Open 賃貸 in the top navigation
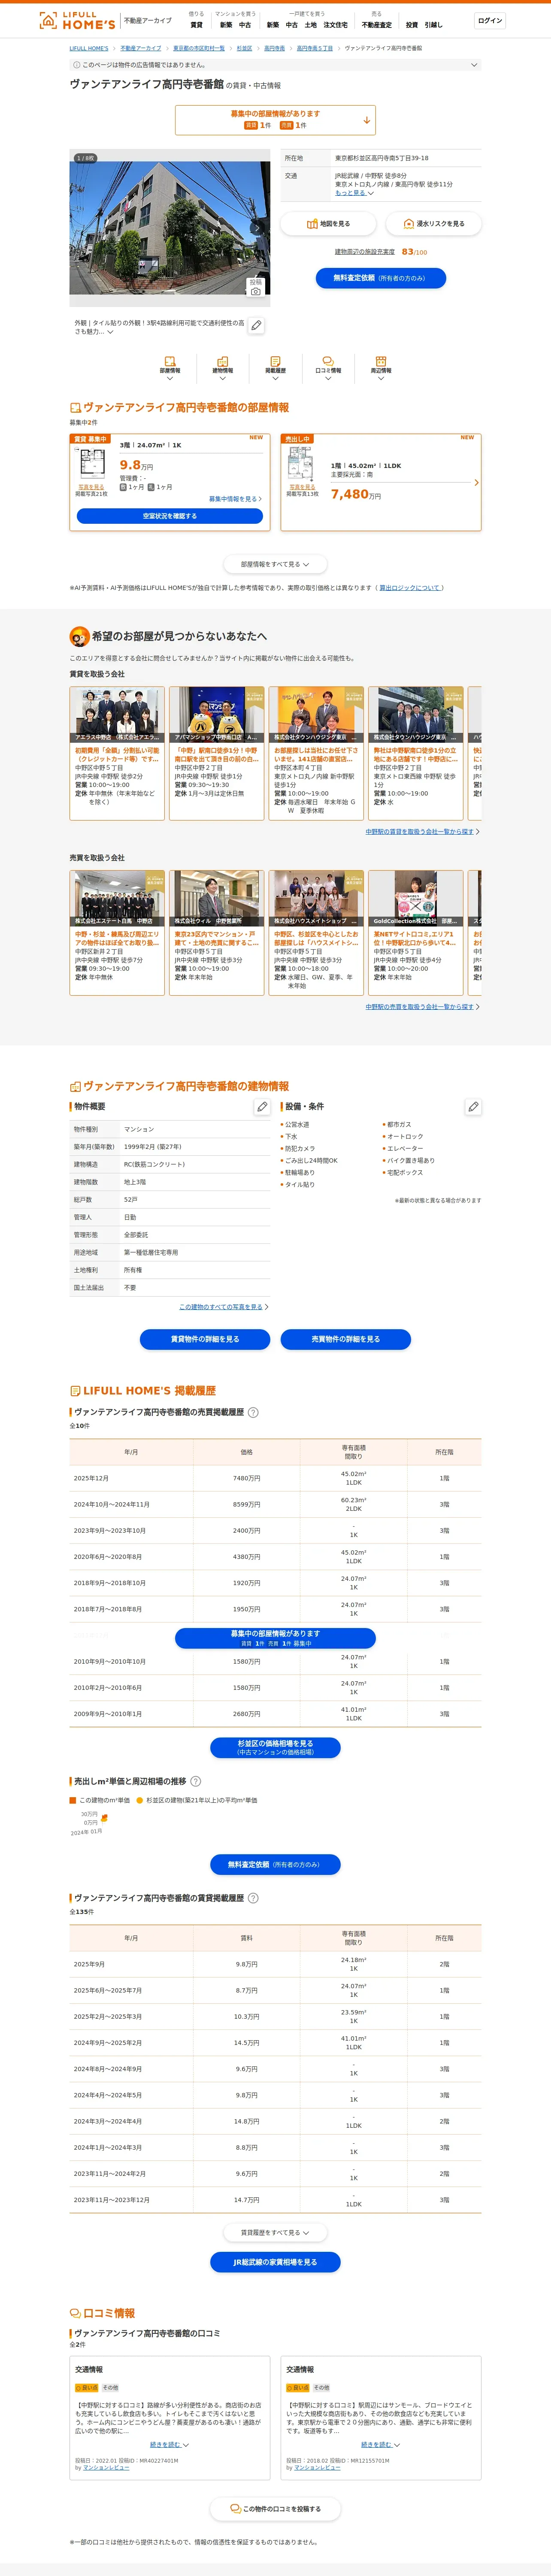 [196, 25]
